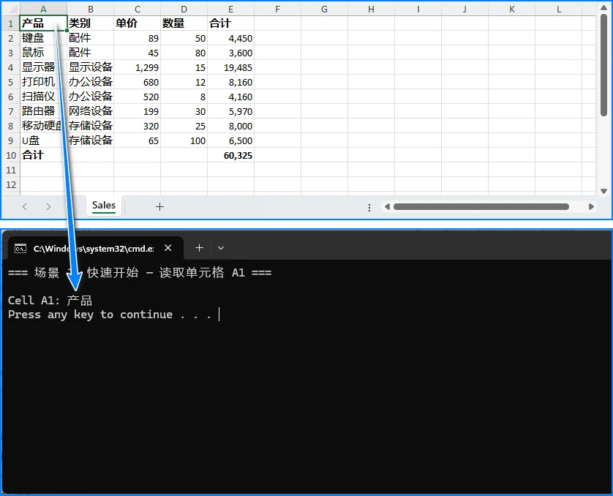Select the 扫描仪 product cell
613x496 pixels.
pos(43,97)
